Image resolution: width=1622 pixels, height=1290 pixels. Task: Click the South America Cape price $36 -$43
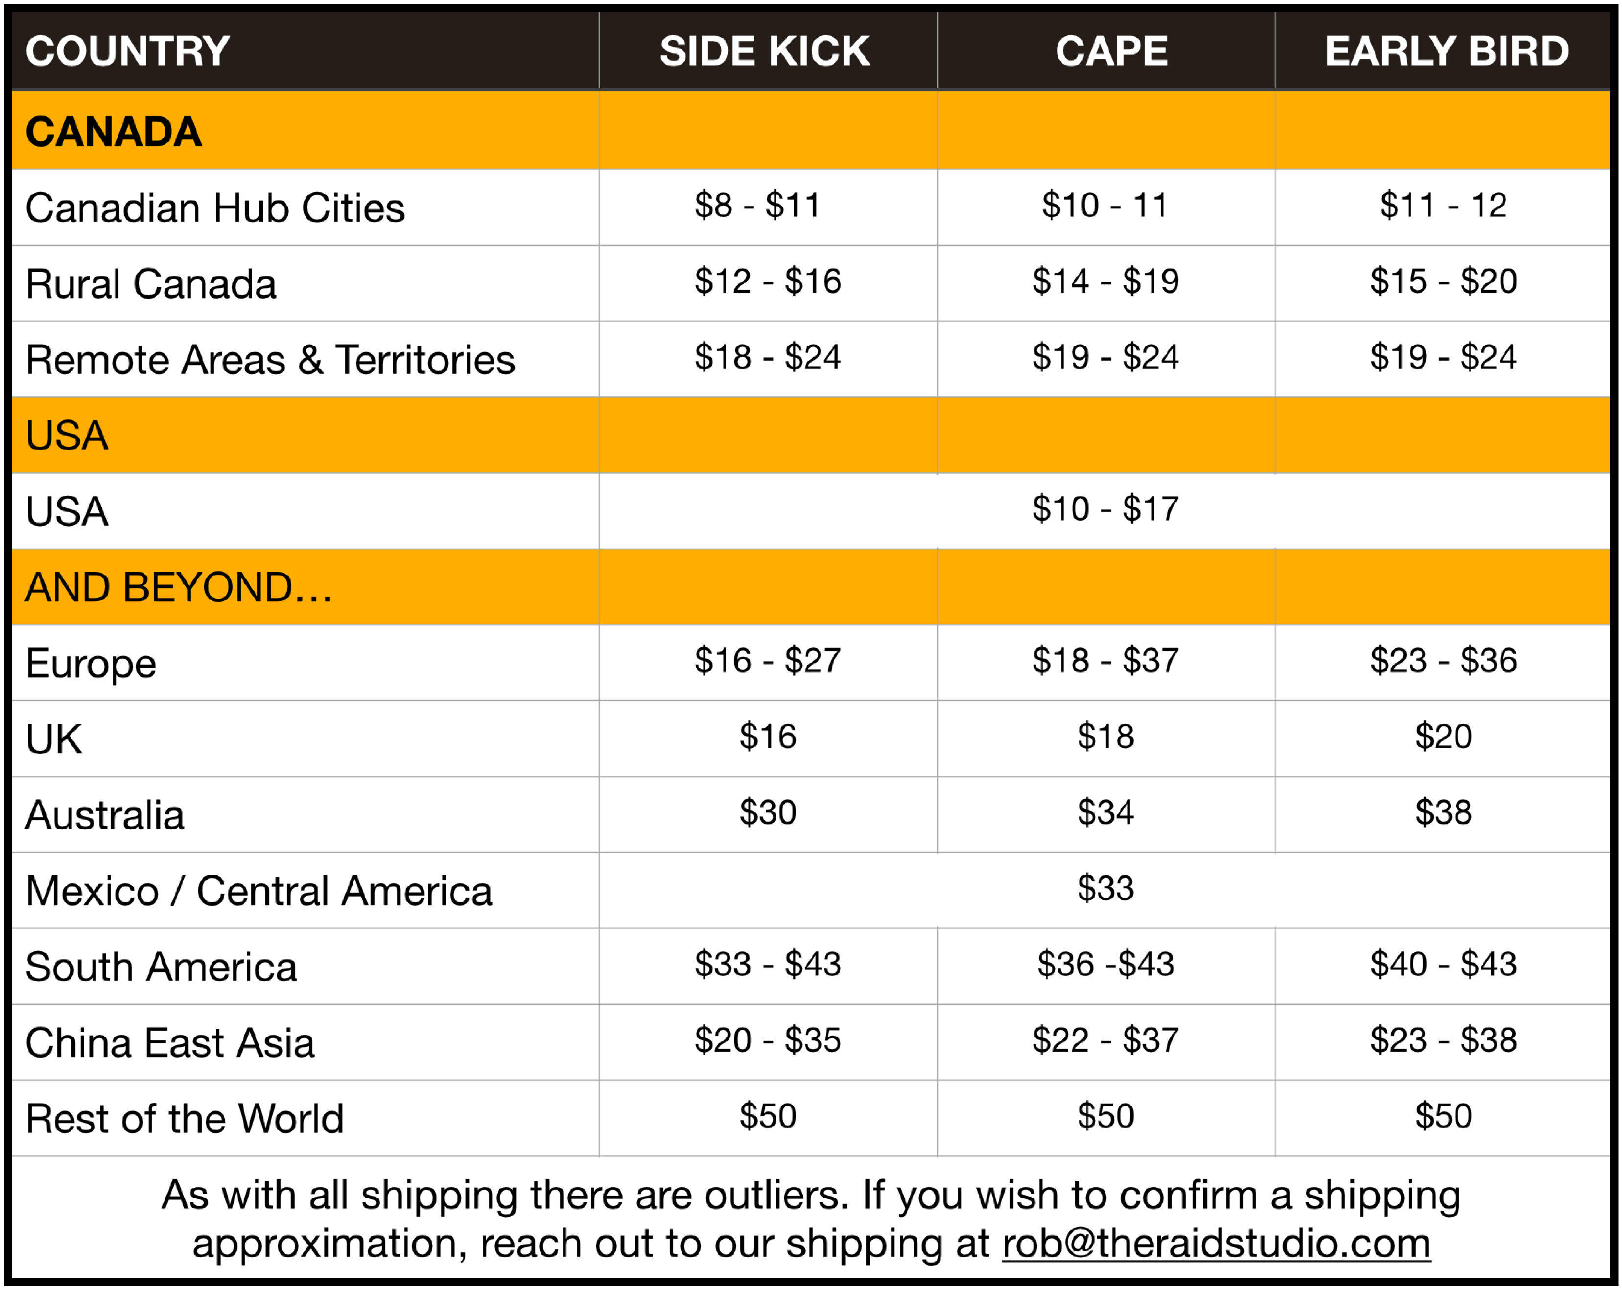point(1105,964)
